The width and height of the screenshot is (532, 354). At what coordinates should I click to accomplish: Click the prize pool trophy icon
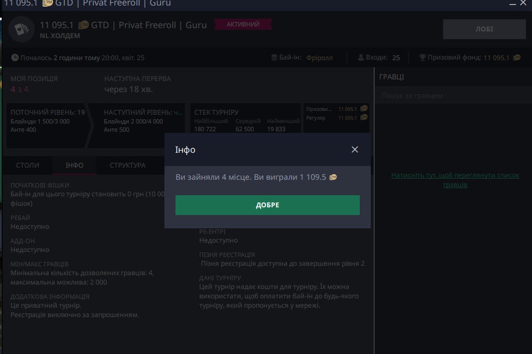click(x=423, y=57)
